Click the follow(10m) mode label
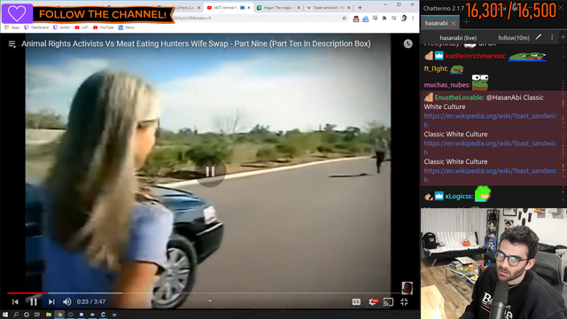567x319 pixels. pyautogui.click(x=514, y=37)
